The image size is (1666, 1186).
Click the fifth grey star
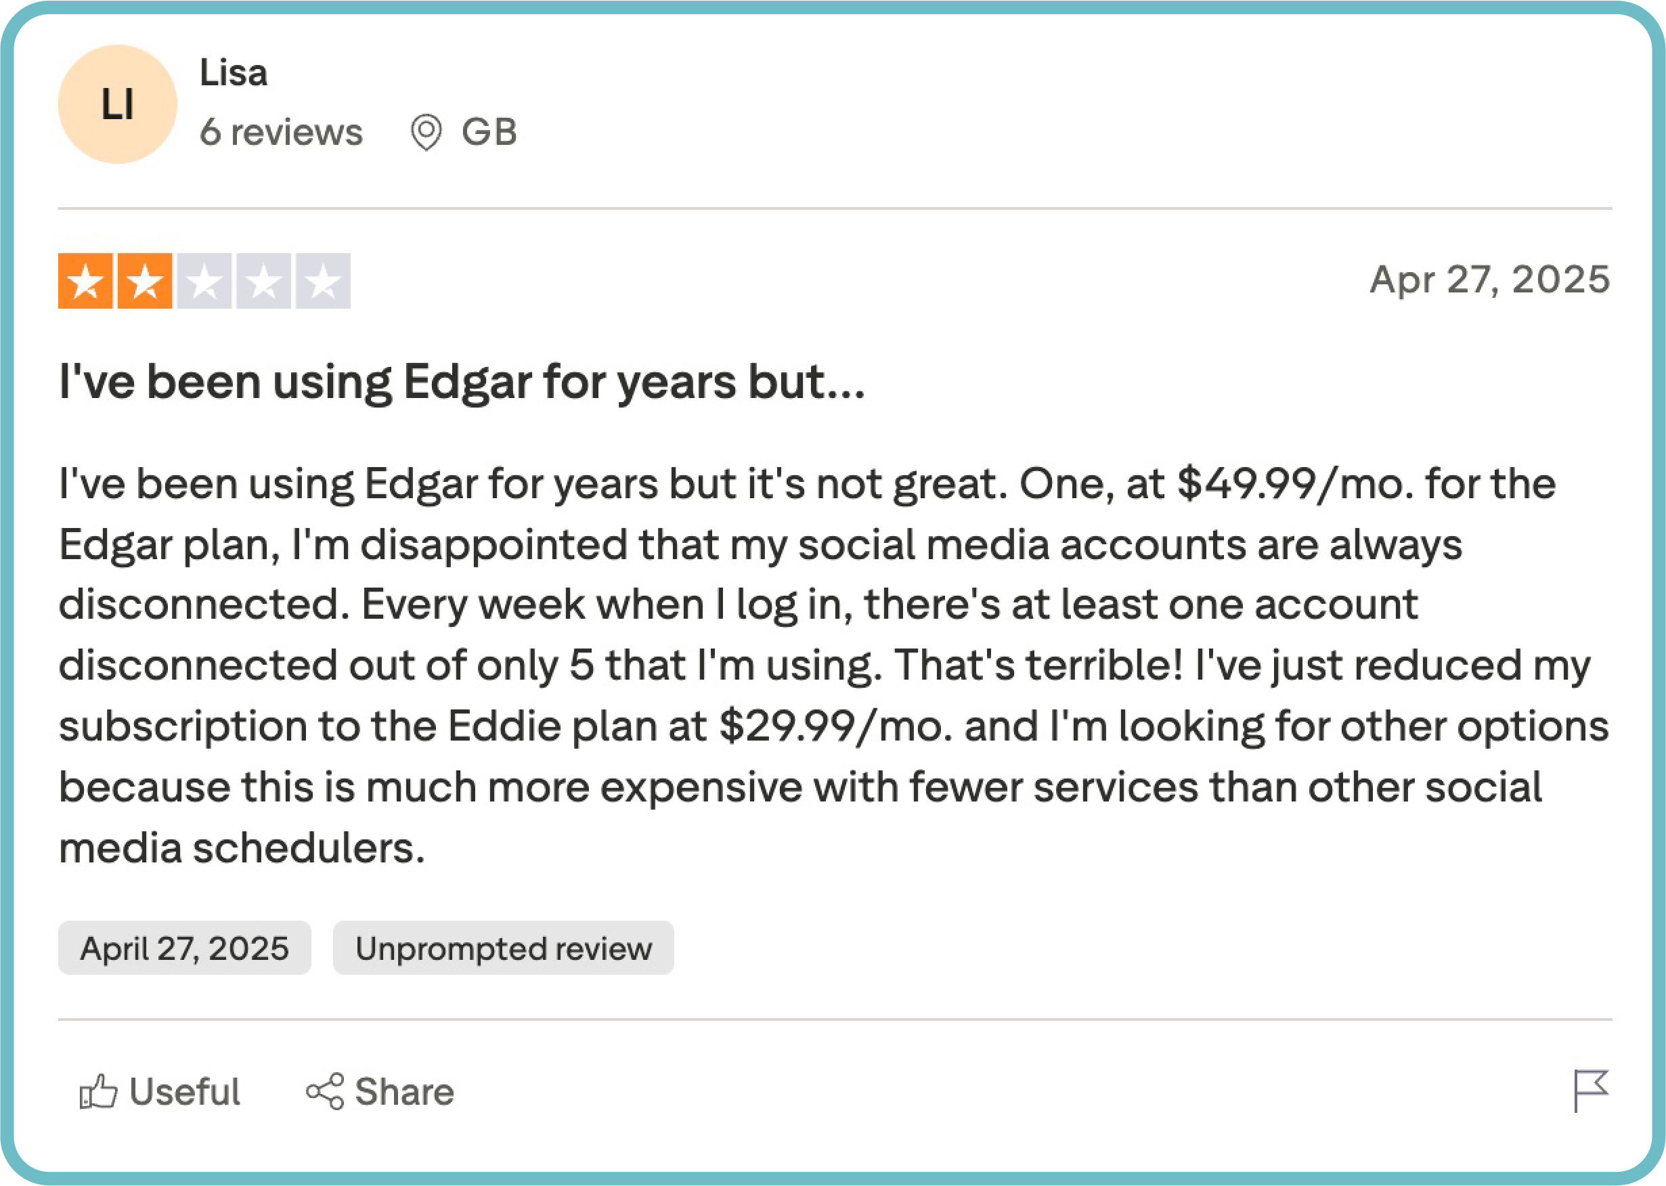click(x=323, y=281)
